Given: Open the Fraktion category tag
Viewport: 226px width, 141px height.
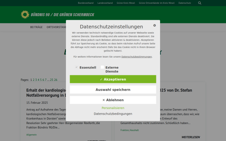Looking at the screenshot, I should (x=125, y=130).
